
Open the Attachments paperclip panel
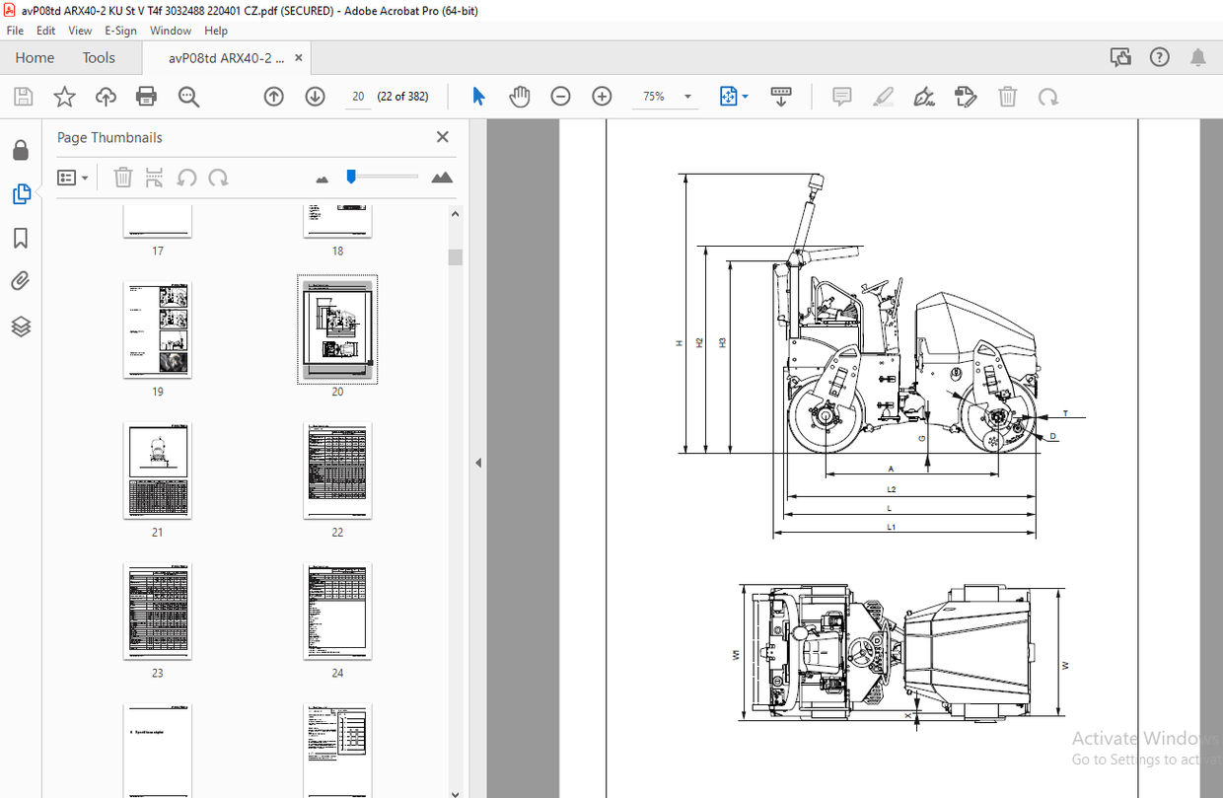pos(22,280)
